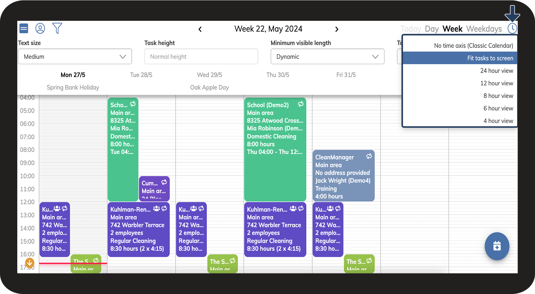Open CleanManager Training task on Friday
The image size is (535, 294).
pos(343,176)
